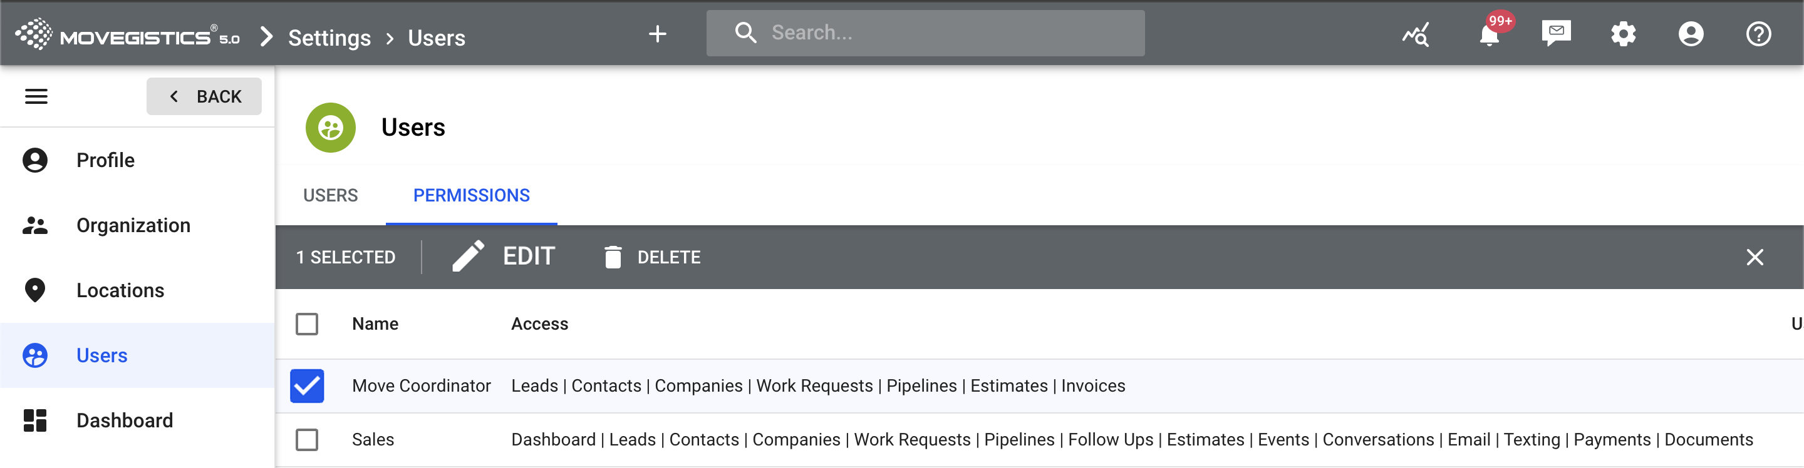
Task: Open Organization in the sidebar
Action: [x=133, y=225]
